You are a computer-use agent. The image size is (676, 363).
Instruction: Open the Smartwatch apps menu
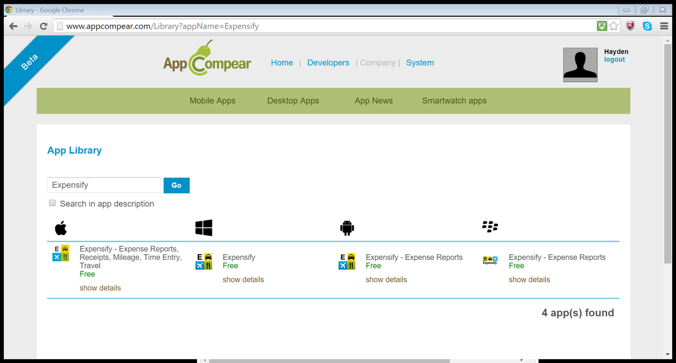(x=454, y=101)
